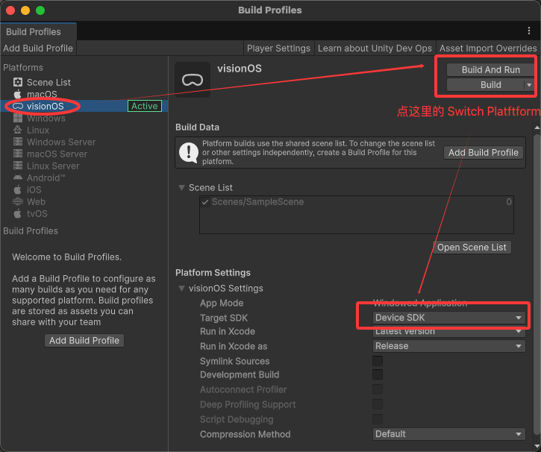Click the macOS apple icon in Platforms
This screenshot has height=452, width=541.
coord(18,94)
